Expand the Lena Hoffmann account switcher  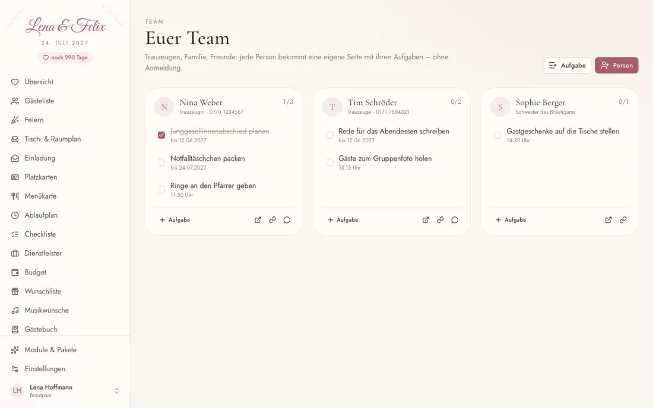point(116,391)
